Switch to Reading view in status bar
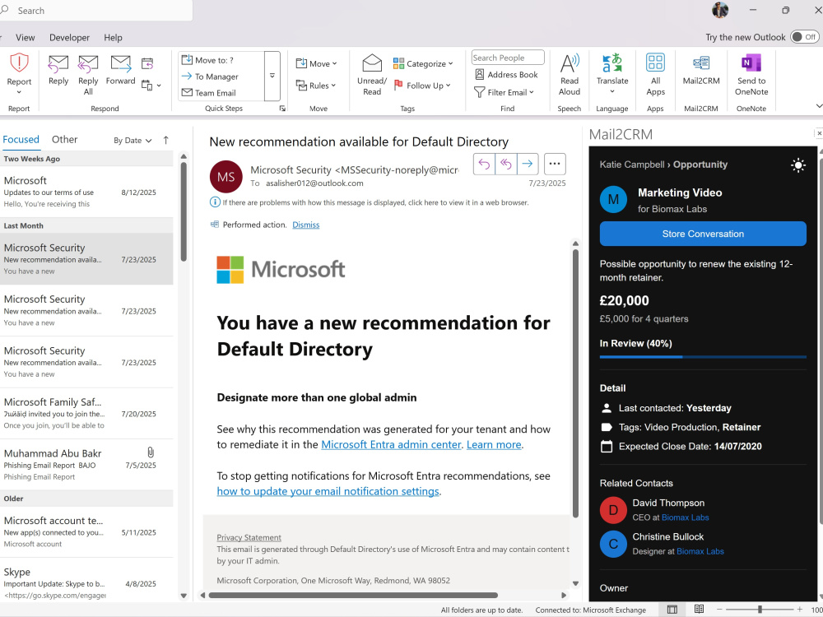 tap(699, 610)
